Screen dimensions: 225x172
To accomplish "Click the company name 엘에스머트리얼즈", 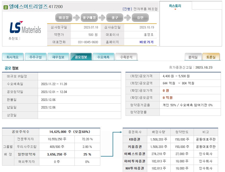I will (x=28, y=6).
